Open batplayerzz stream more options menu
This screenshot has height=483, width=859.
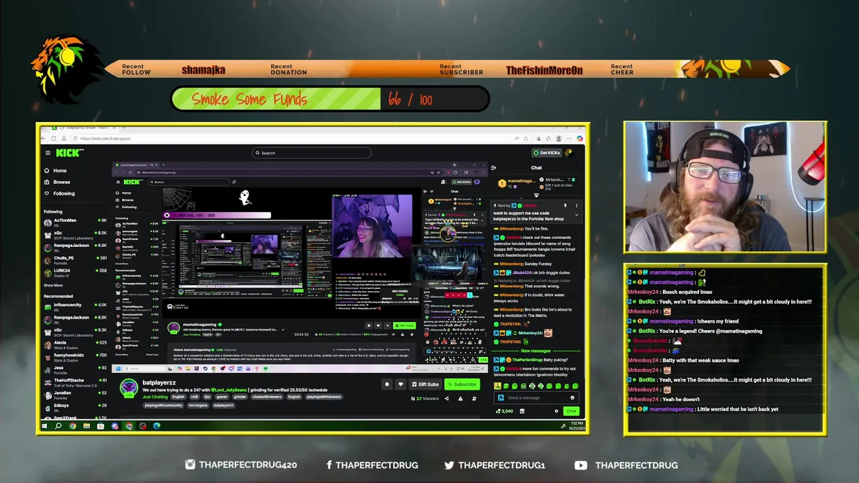pyautogui.click(x=474, y=398)
